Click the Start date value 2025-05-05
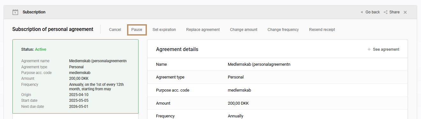421x119 pixels. [x=79, y=100]
